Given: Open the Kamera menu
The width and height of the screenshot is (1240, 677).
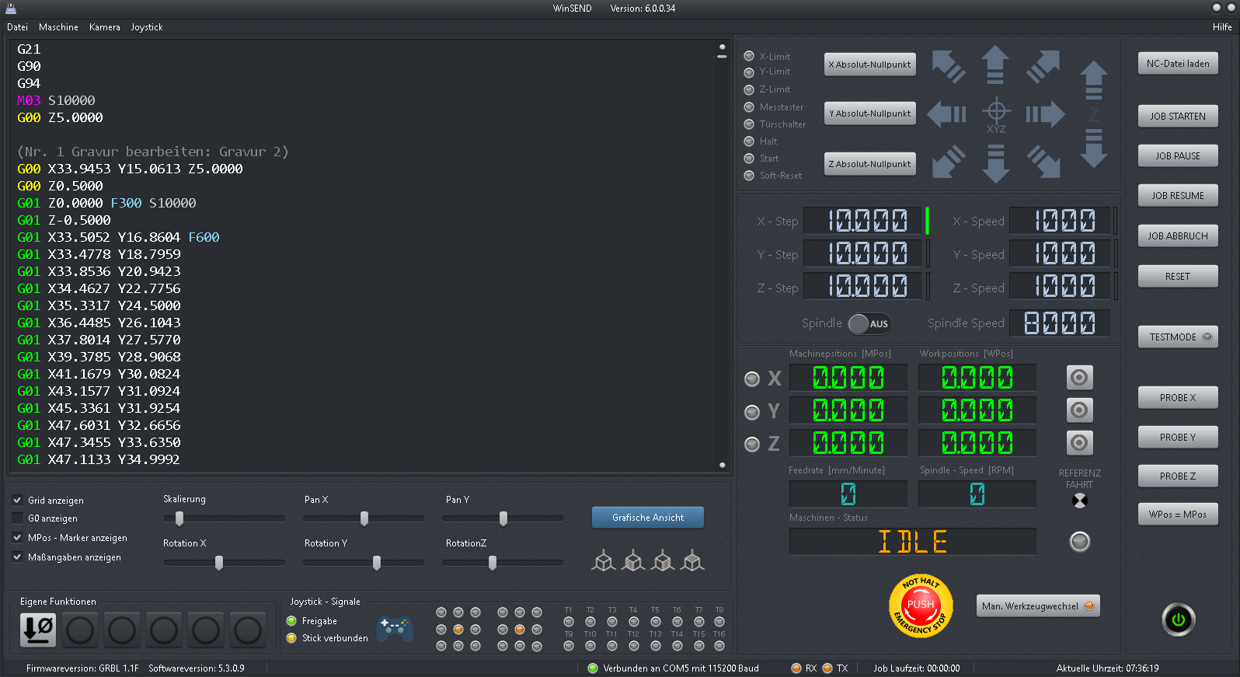Looking at the screenshot, I should pyautogui.click(x=104, y=27).
